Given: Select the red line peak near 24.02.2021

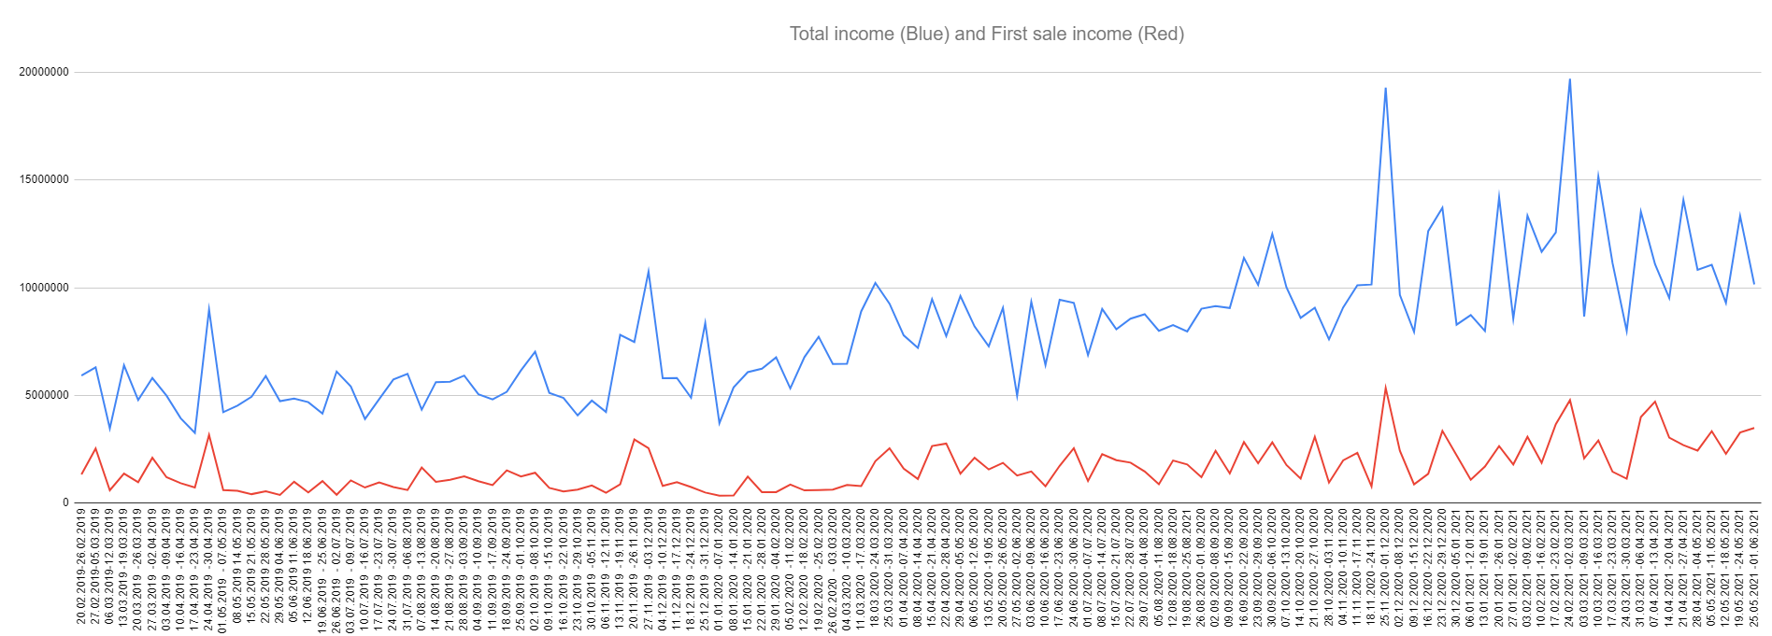Looking at the screenshot, I should tap(1569, 400).
